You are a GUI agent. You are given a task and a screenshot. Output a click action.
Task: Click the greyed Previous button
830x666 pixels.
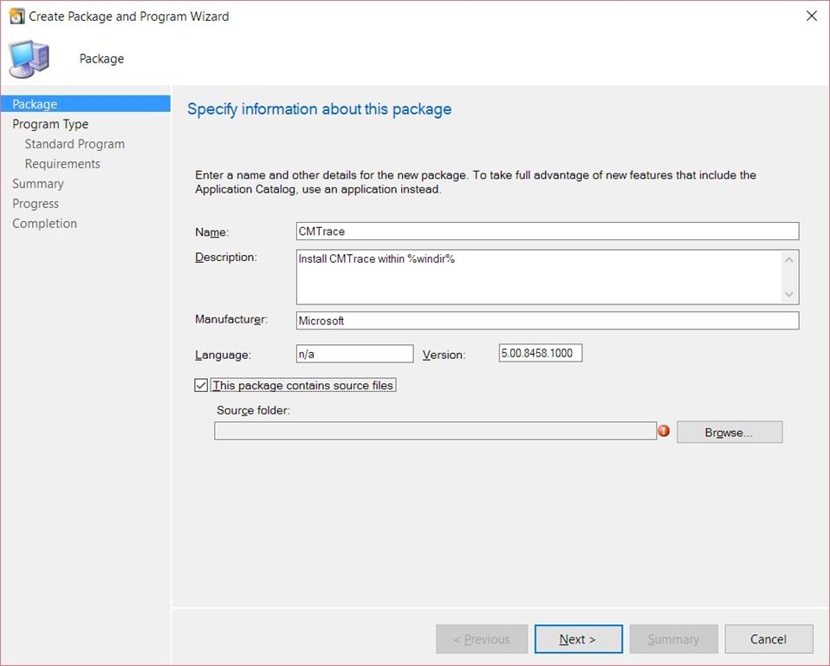point(482,639)
